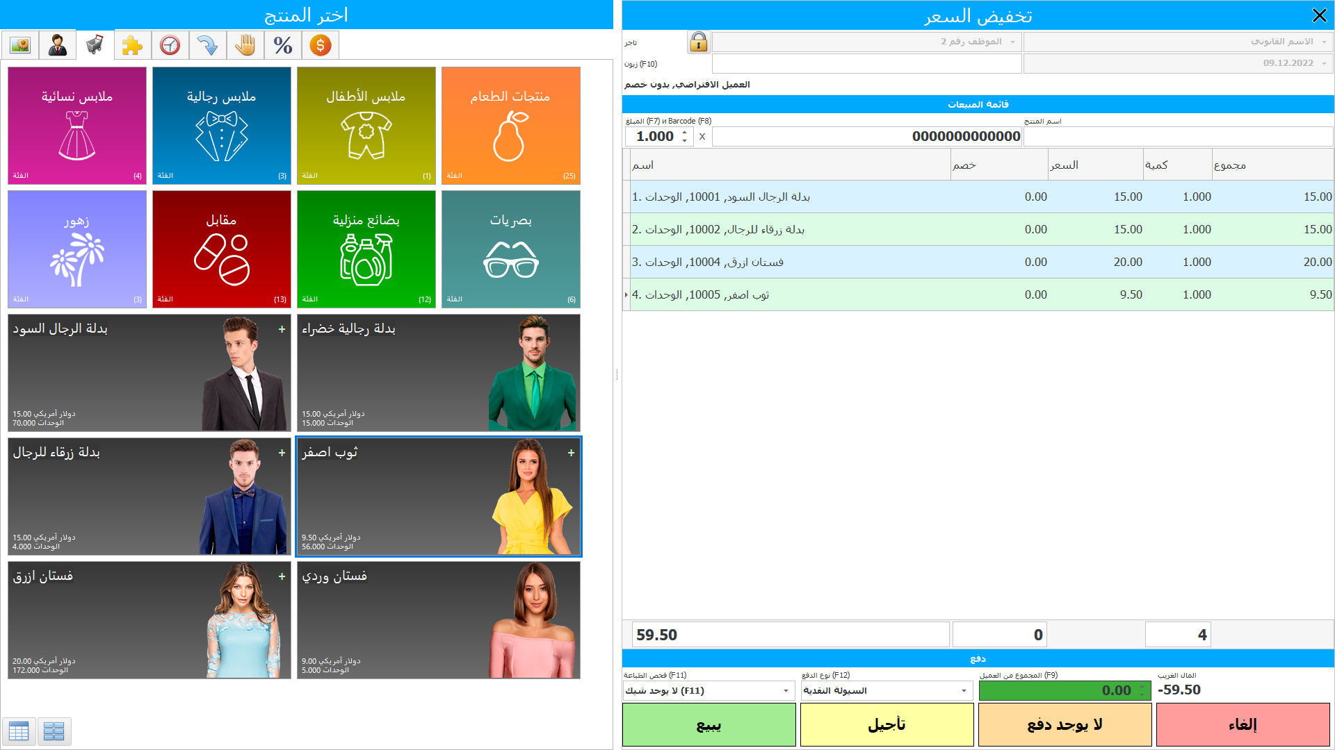Click the clock history icon
Screen dimensions: 1335x750
(x=170, y=44)
